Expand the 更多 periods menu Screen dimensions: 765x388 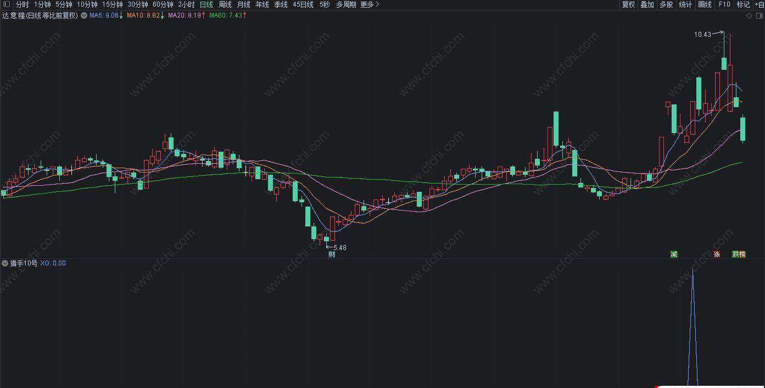click(x=370, y=4)
